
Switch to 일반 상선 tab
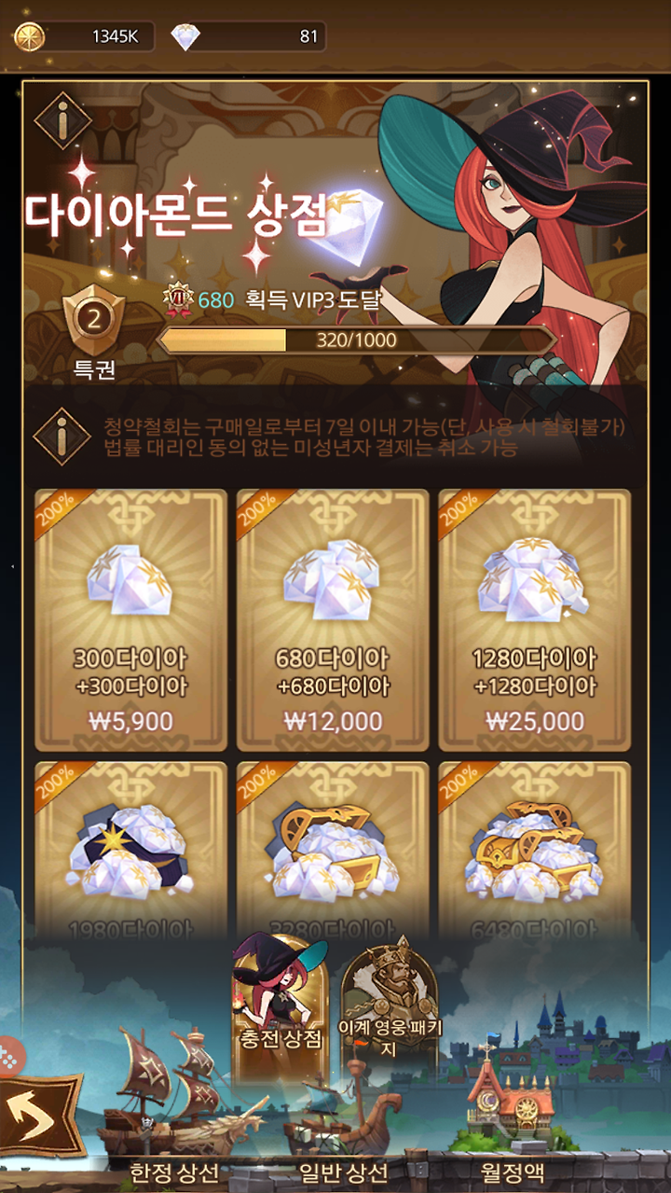343,1172
